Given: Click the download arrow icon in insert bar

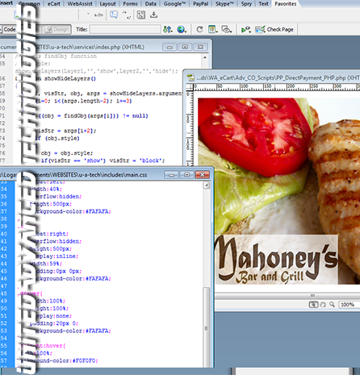Looking at the screenshot, I should point(153,15).
